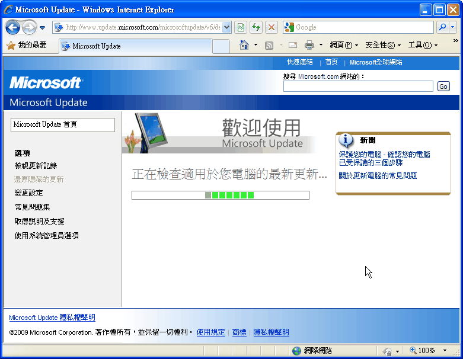Viewport: 463px width, 359px height.
Task: Click the Microsoft.com search input field
Action: pos(358,86)
